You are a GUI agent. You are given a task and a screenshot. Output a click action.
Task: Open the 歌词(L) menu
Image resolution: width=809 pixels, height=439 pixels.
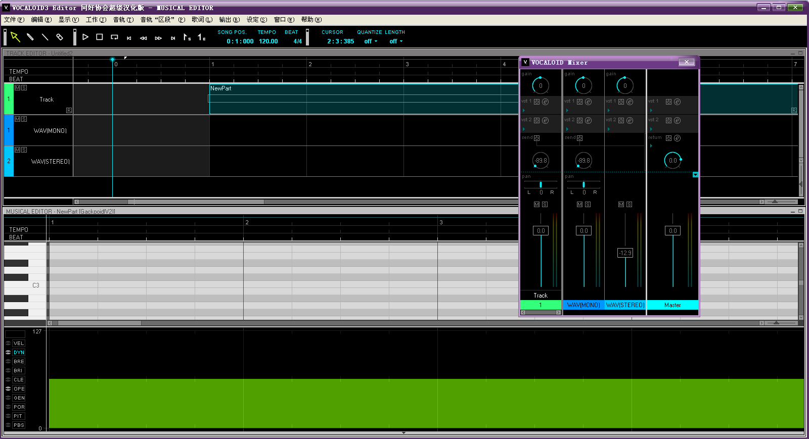click(x=202, y=20)
